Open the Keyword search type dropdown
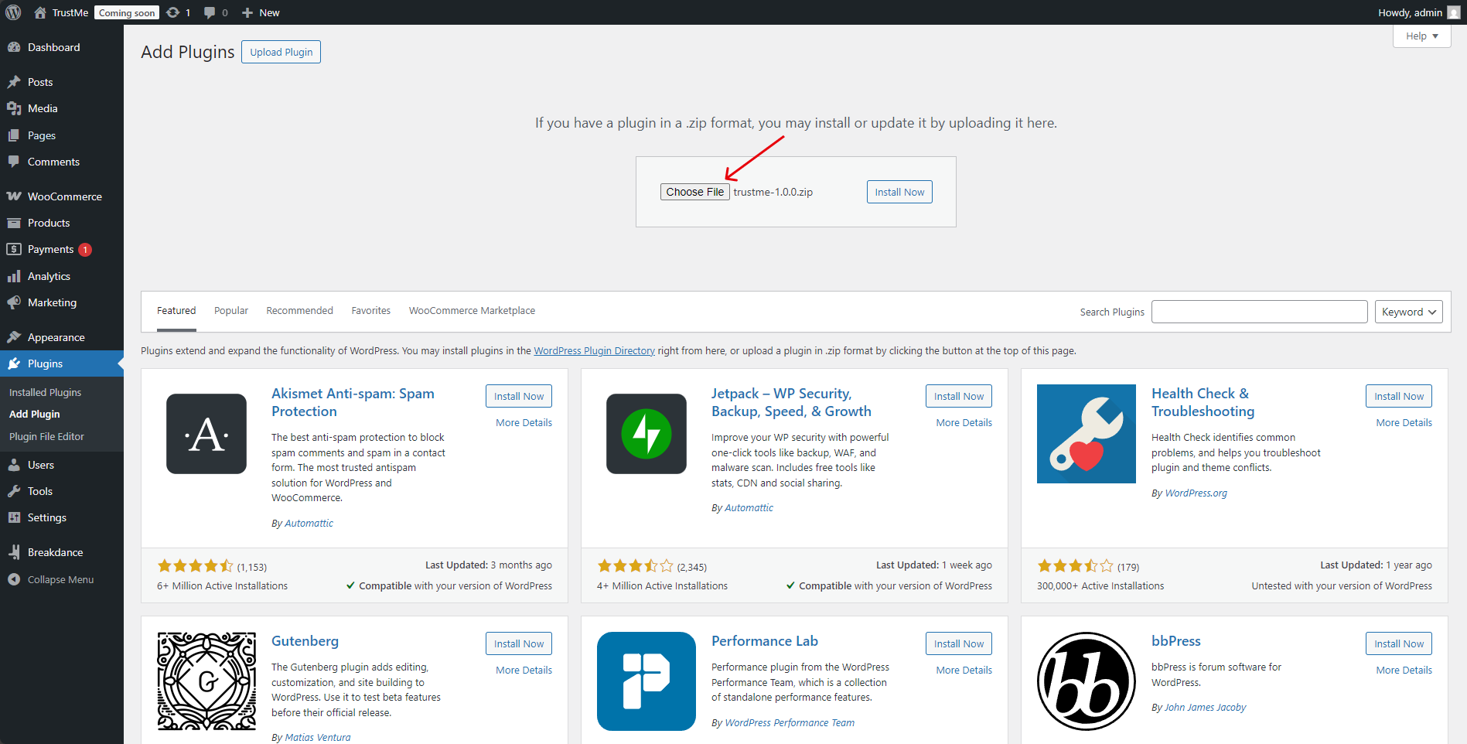The image size is (1467, 744). (1408, 312)
